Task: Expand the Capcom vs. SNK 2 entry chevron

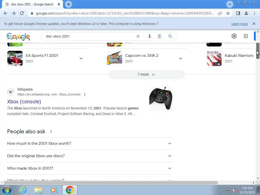Action: (181, 58)
